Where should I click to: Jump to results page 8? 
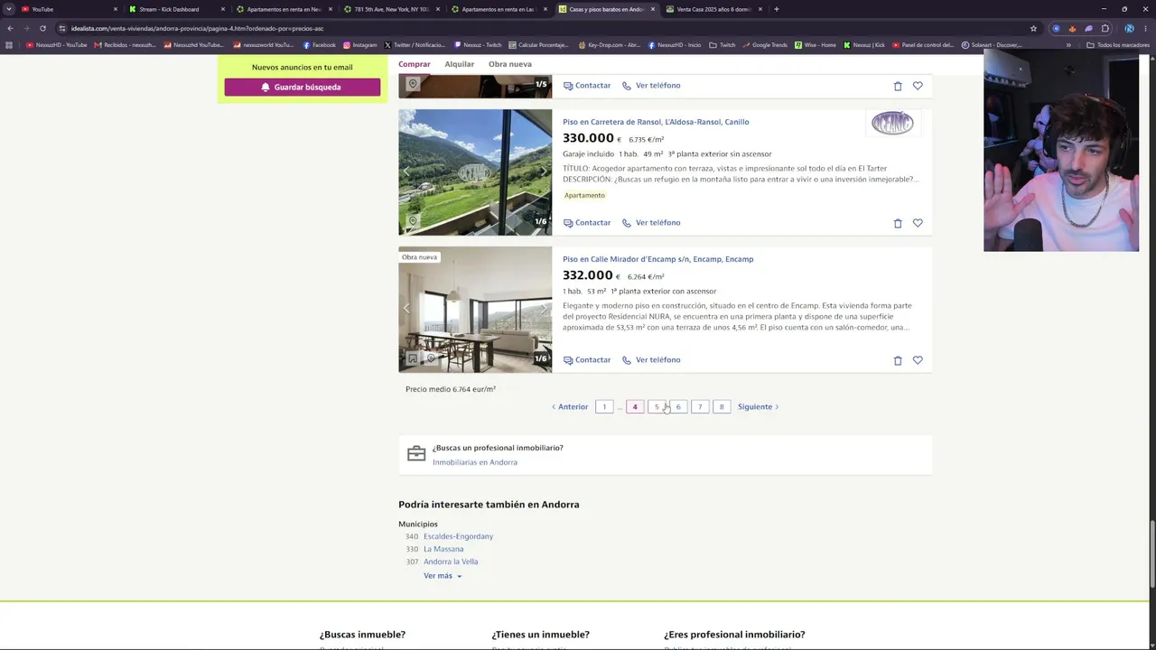pyautogui.click(x=722, y=407)
